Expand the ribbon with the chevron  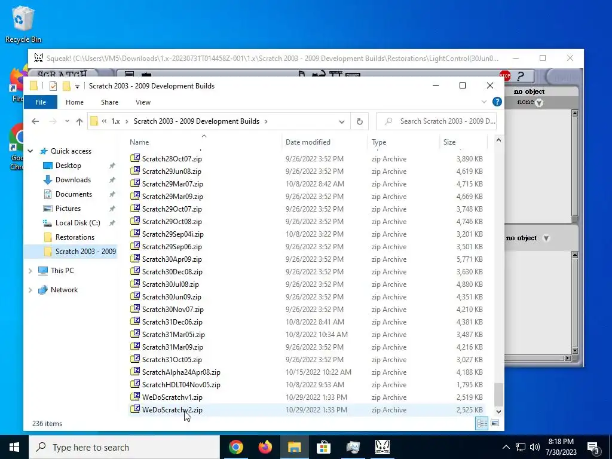click(484, 102)
